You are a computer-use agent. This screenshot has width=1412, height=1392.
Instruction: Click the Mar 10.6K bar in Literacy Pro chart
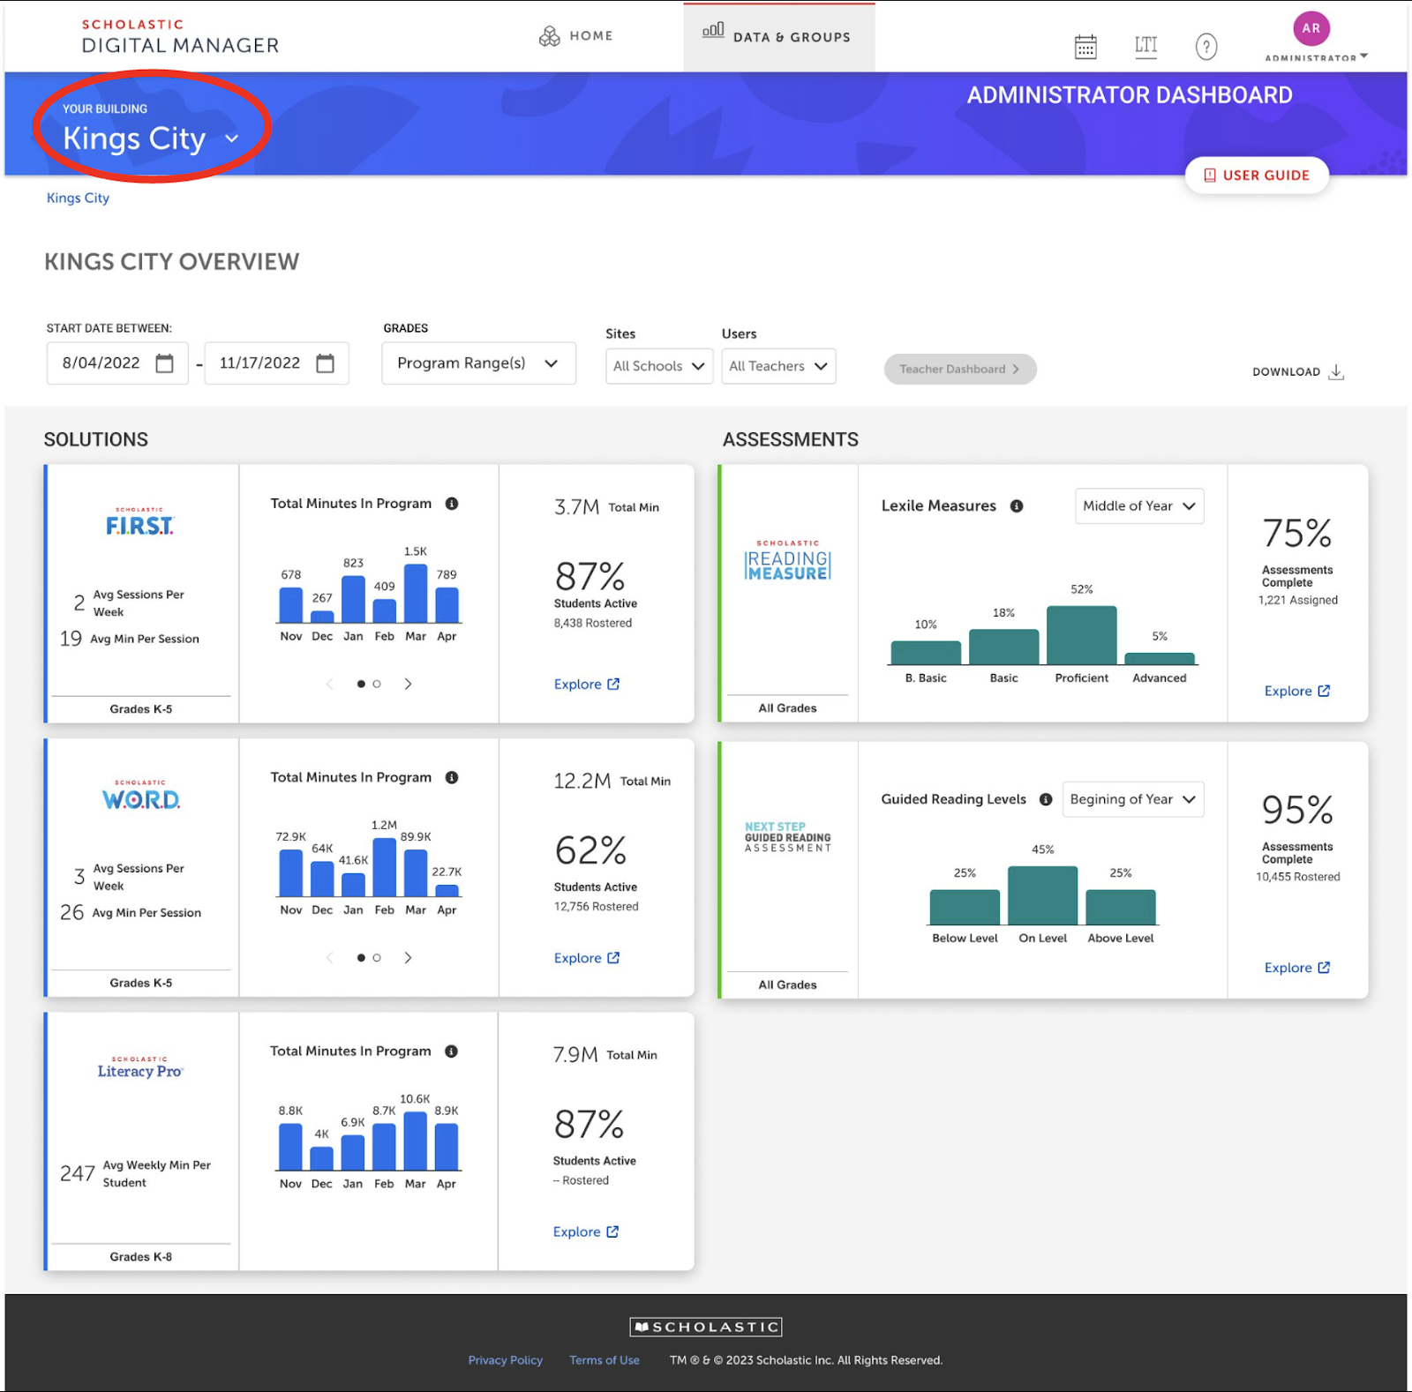point(416,1141)
